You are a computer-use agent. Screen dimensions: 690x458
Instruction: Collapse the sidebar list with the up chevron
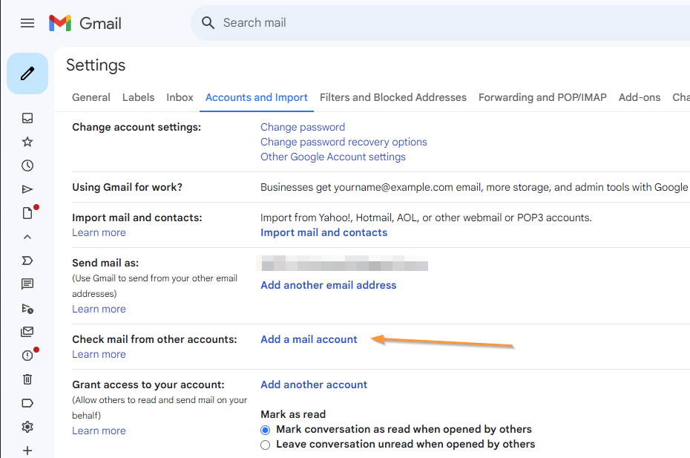click(x=27, y=237)
